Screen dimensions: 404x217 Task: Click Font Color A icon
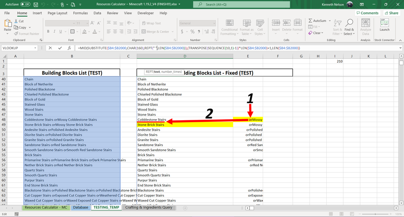(x=95, y=32)
